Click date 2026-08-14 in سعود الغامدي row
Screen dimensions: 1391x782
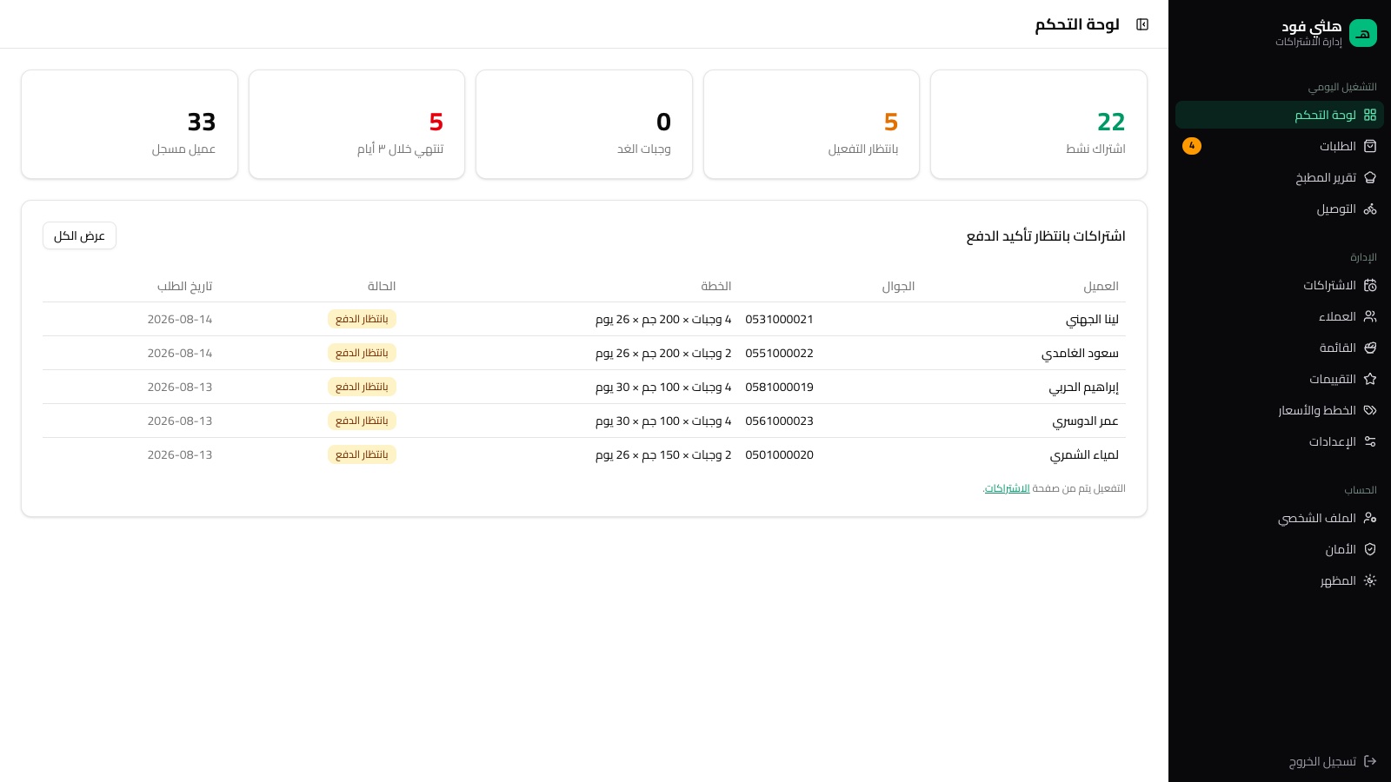pyautogui.click(x=180, y=353)
